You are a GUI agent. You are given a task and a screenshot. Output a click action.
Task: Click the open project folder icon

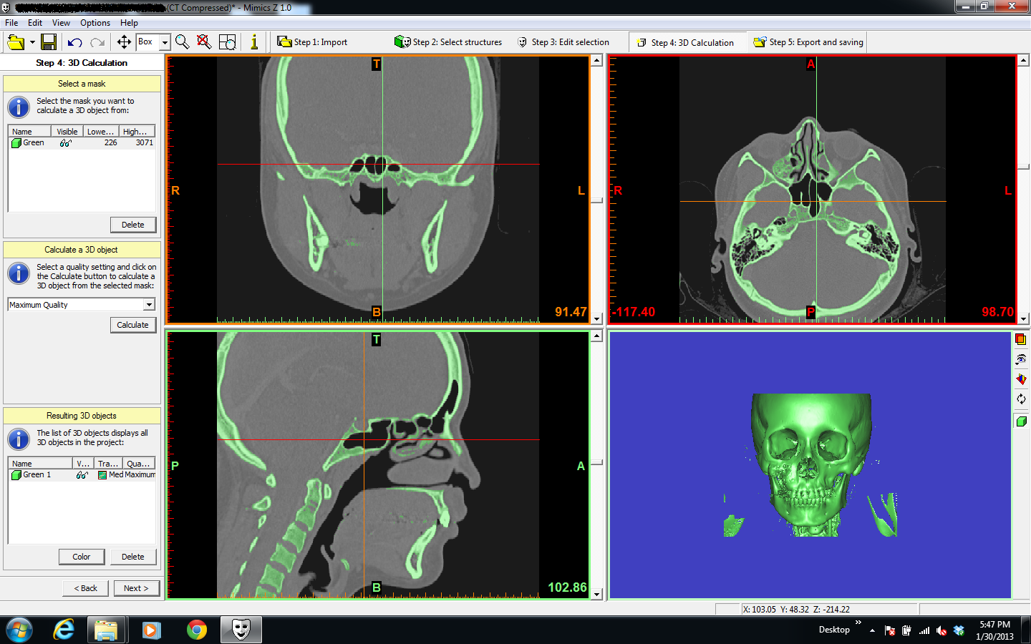pyautogui.click(x=16, y=42)
